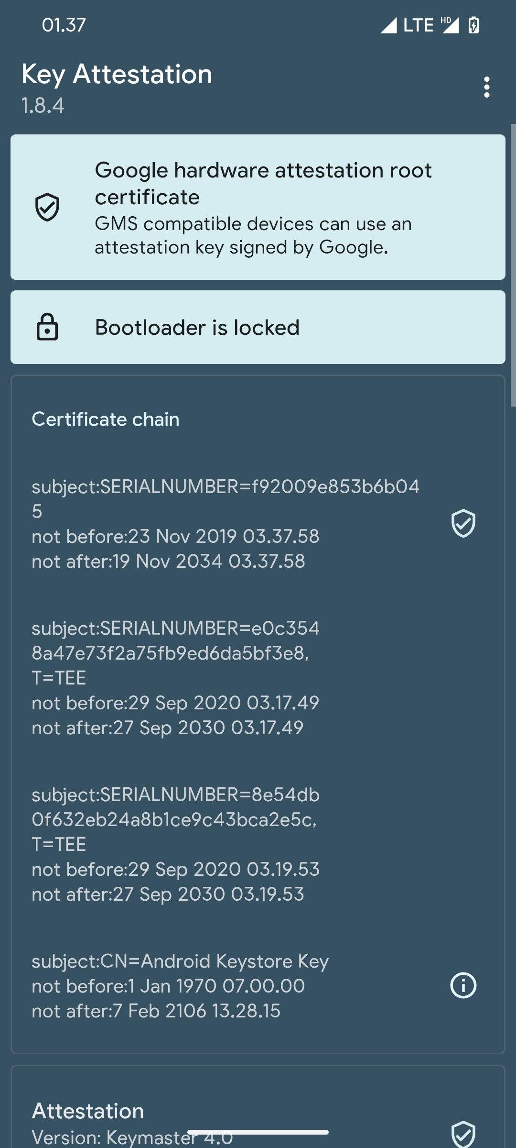Tap the padlock icon beside Bootloader is locked
The image size is (516, 1148).
47,327
